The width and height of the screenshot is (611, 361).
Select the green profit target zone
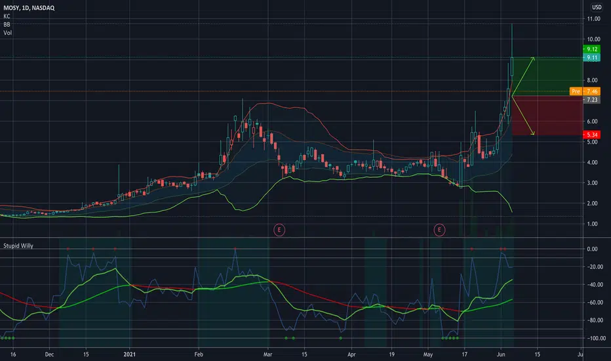[547, 77]
